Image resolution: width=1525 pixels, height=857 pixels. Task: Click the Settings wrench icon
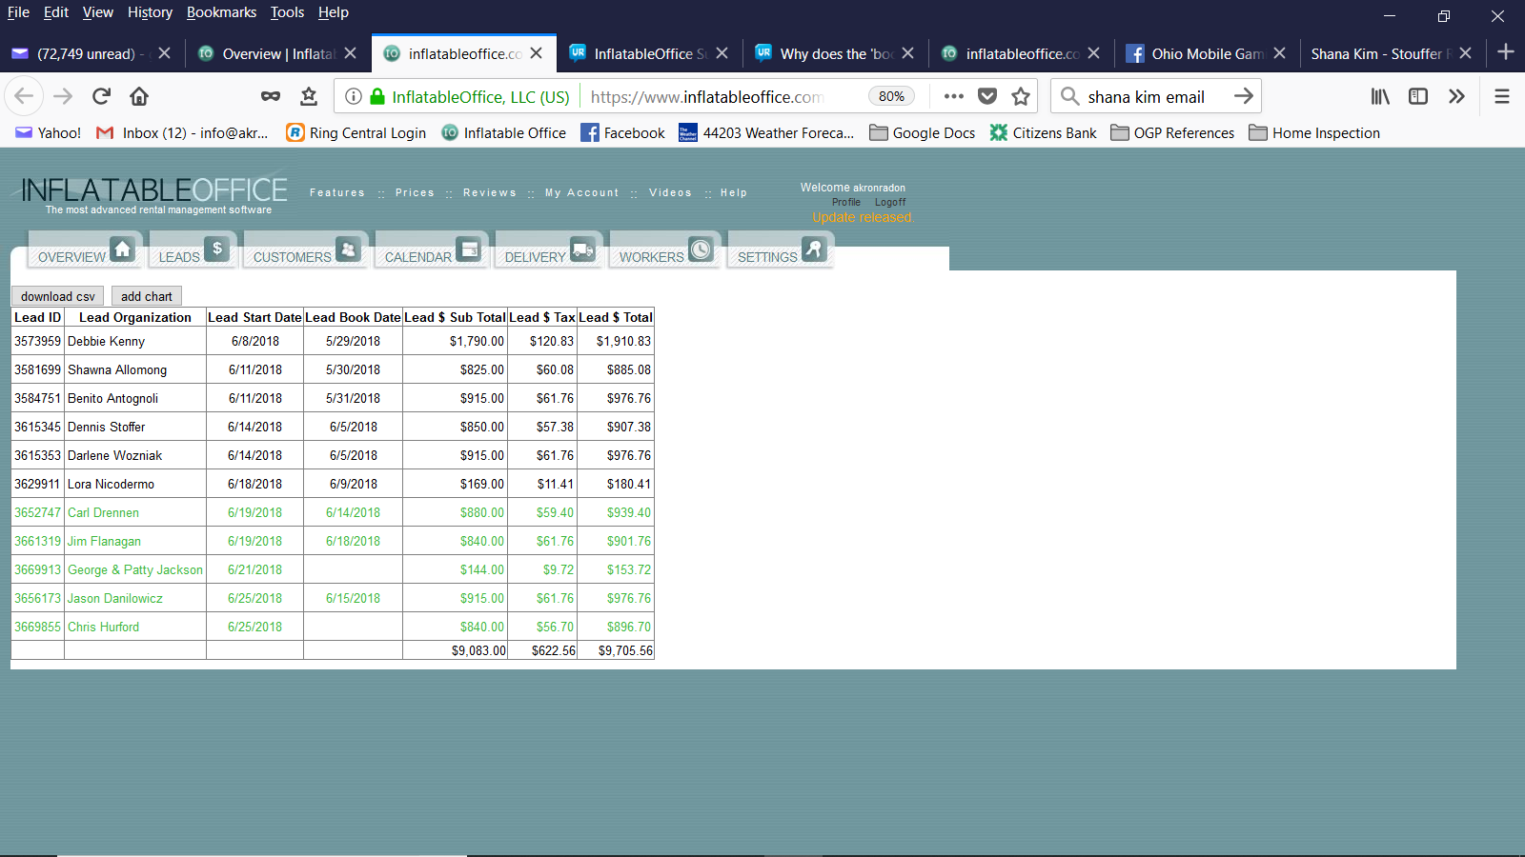[x=814, y=249]
